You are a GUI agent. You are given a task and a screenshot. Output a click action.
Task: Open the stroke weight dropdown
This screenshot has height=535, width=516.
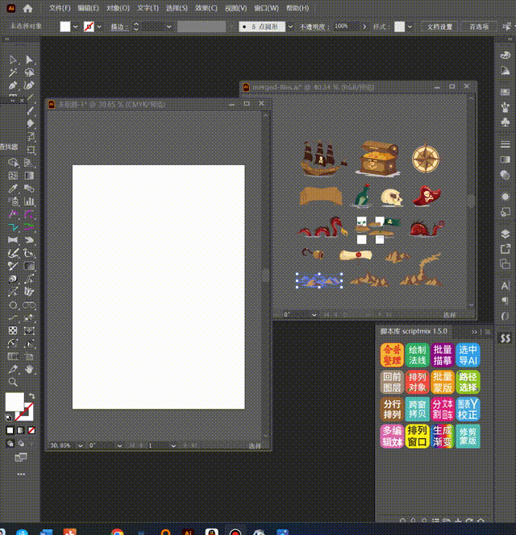[x=169, y=27]
